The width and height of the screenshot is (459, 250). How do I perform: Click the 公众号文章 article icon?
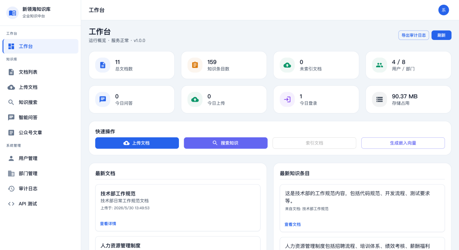click(x=11, y=133)
